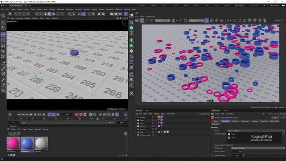This screenshot has height=161, width=286.
Task: Click the Record Active Objects button
Action: 76,114
